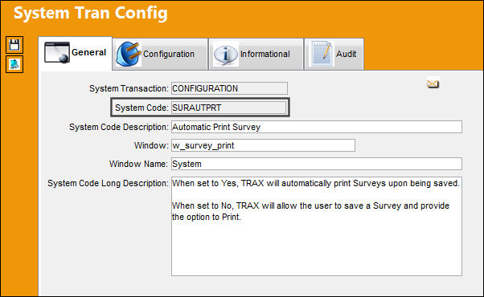
Task: Click the notes icon below Save
Action: (14, 64)
